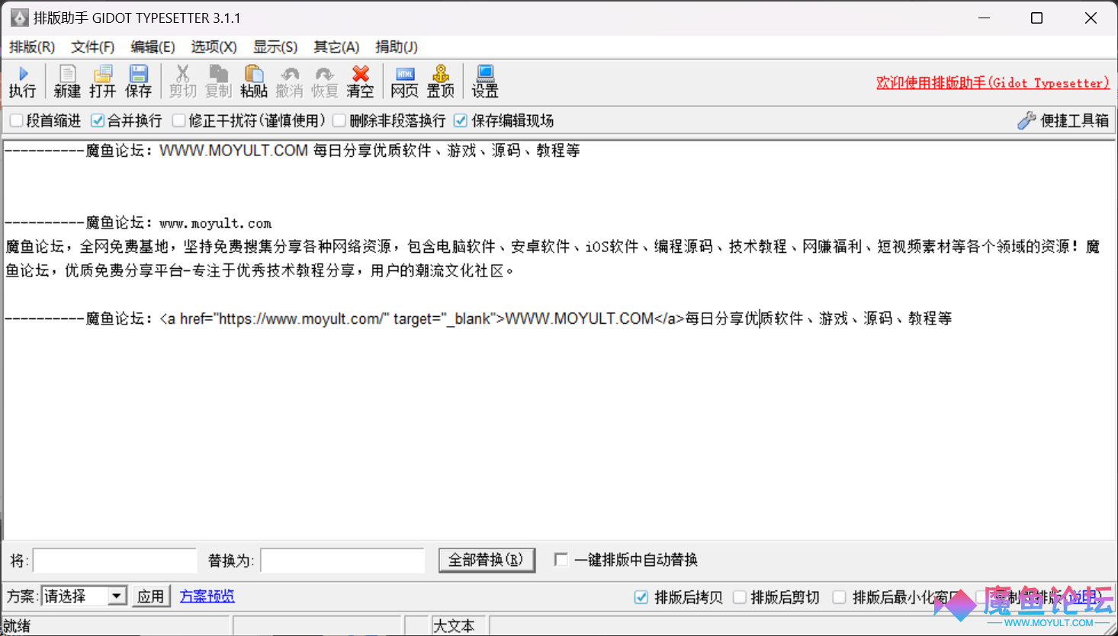Follow the 方案预览 link
1118x636 pixels.
(x=207, y=596)
